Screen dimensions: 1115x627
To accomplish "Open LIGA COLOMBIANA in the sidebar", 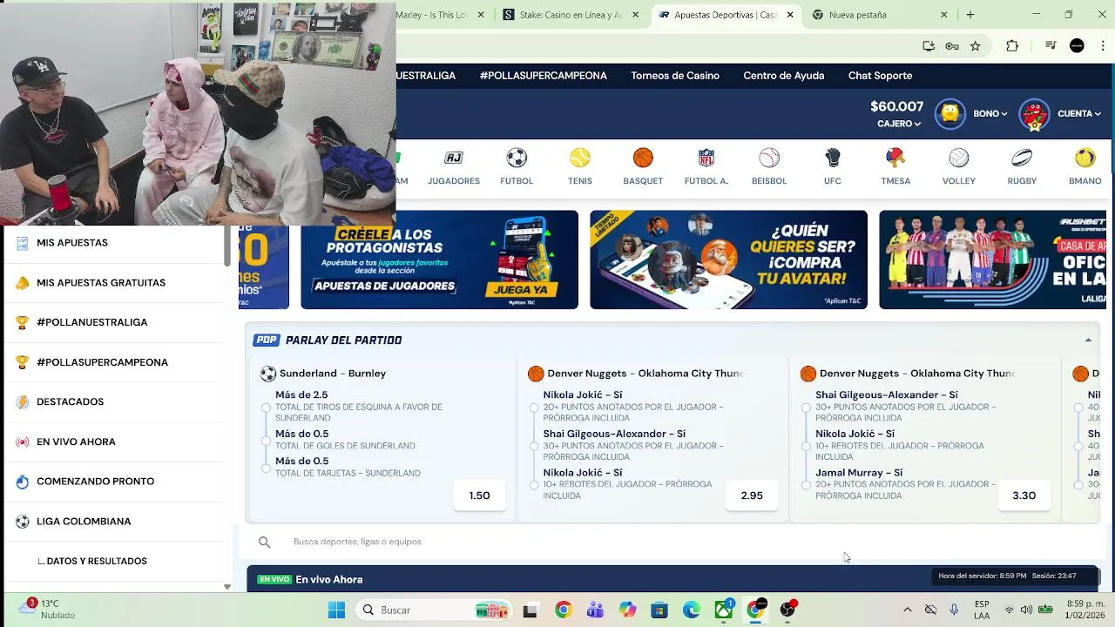I will pyautogui.click(x=113, y=522).
